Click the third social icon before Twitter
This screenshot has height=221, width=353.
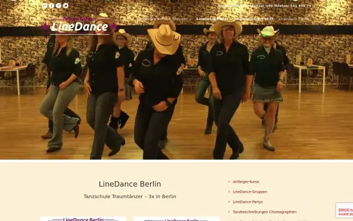[58, 6]
